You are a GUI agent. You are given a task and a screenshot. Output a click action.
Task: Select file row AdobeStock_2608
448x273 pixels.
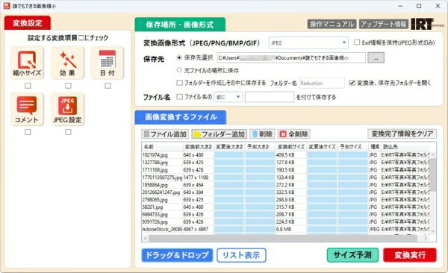[286, 229]
